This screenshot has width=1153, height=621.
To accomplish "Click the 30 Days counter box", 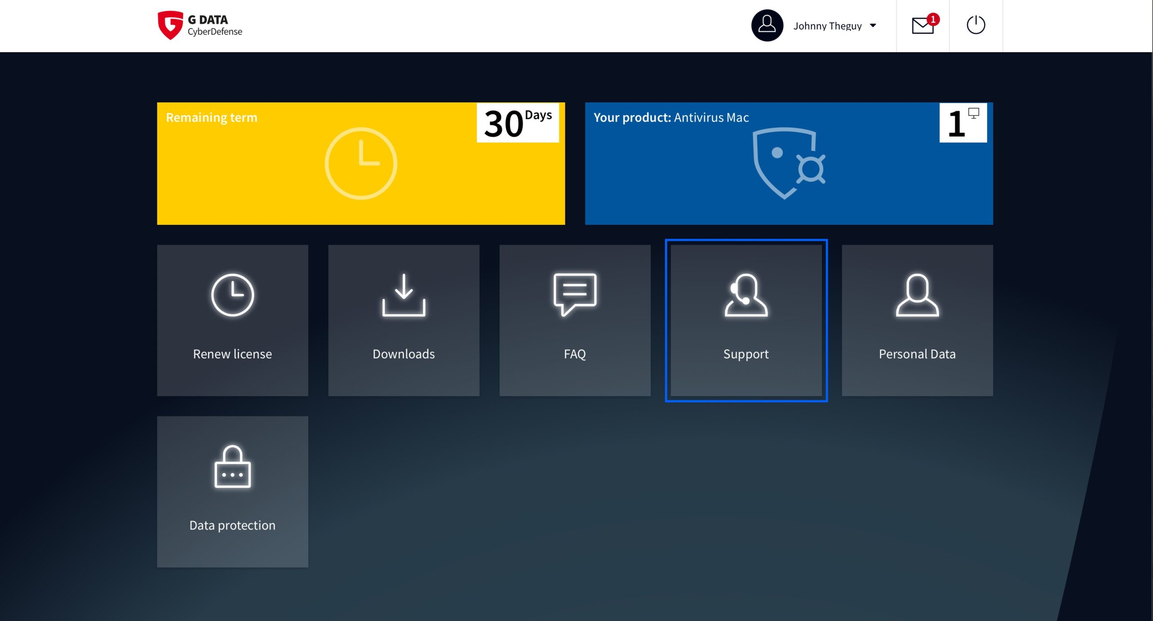I will click(518, 123).
